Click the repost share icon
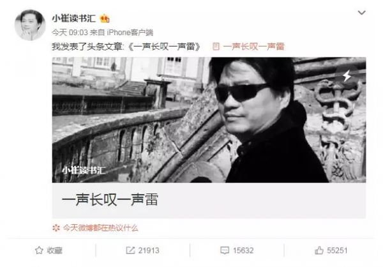Image resolution: width=383 pixels, height=267 pixels. 130,250
